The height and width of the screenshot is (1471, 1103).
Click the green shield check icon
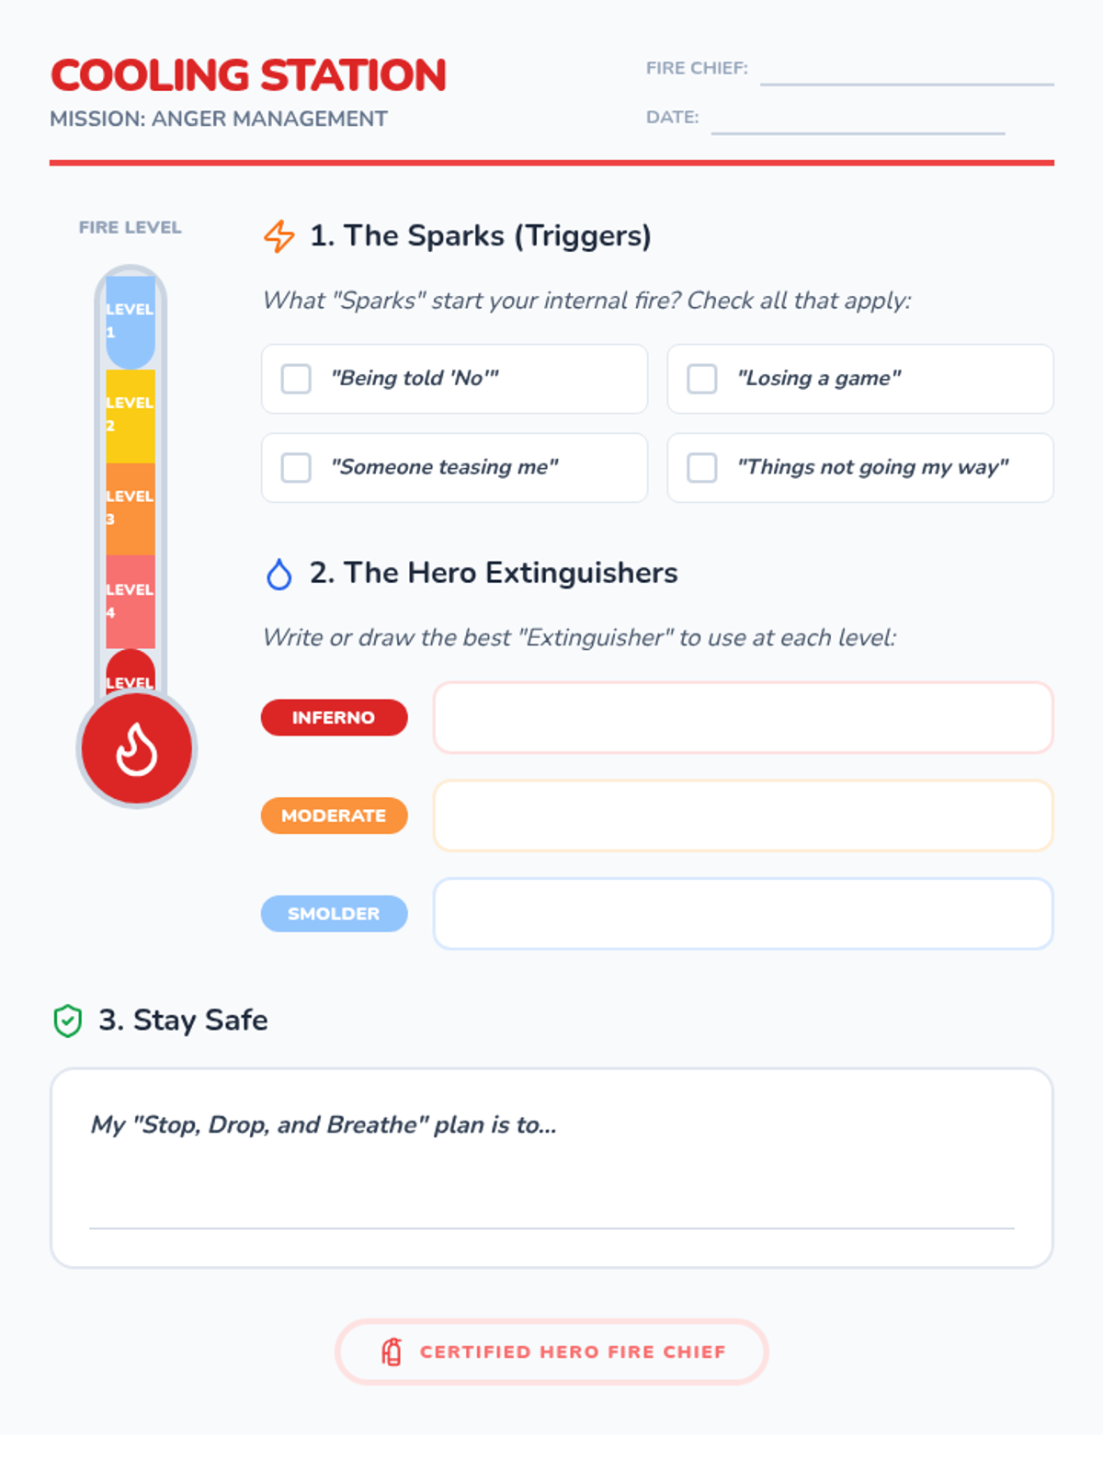tap(68, 1021)
